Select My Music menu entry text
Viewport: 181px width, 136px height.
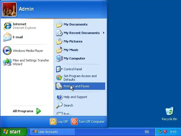click(71, 50)
